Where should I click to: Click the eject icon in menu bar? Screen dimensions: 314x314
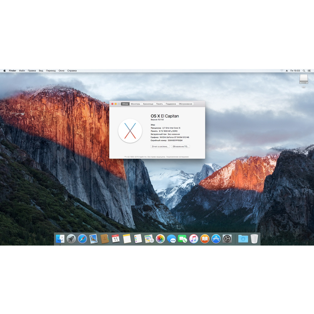coord(287,71)
